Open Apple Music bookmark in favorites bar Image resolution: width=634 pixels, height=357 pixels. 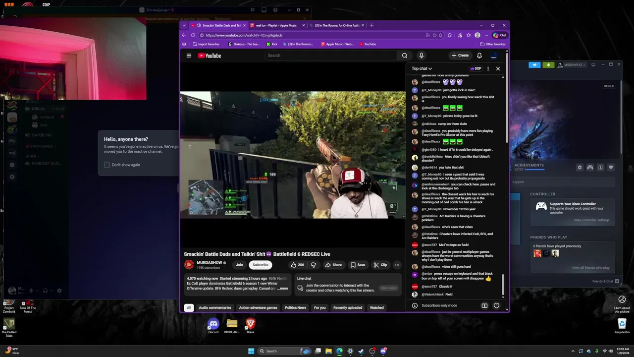pyautogui.click(x=337, y=44)
